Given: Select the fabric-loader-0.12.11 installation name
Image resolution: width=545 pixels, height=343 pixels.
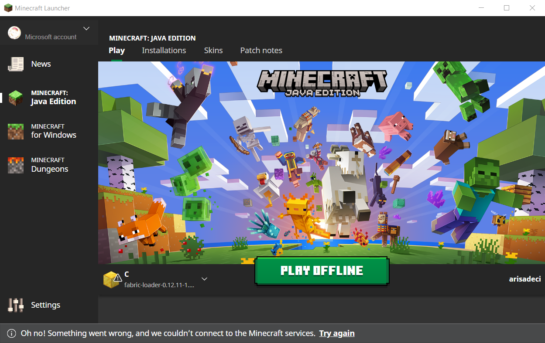Looking at the screenshot, I should 159,285.
